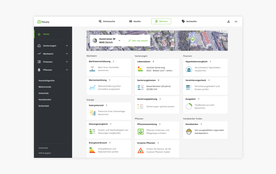Open the Heizungsvergleich card title
The image size is (276, 174).
click(98, 124)
